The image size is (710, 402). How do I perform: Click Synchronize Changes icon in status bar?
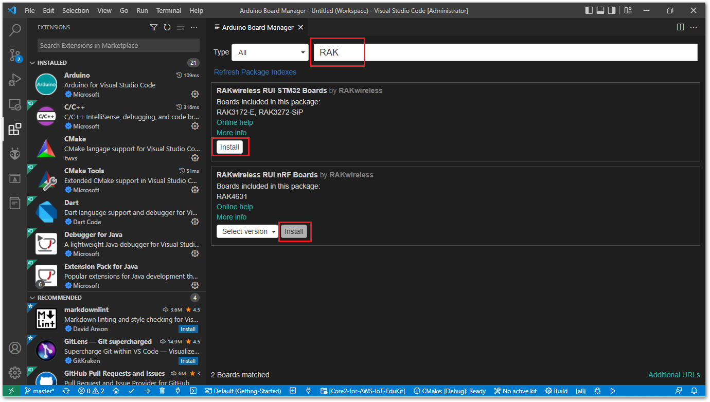tap(66, 391)
